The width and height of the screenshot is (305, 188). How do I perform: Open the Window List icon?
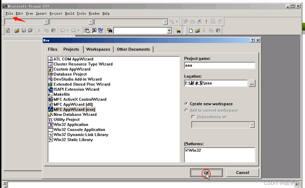point(100,31)
